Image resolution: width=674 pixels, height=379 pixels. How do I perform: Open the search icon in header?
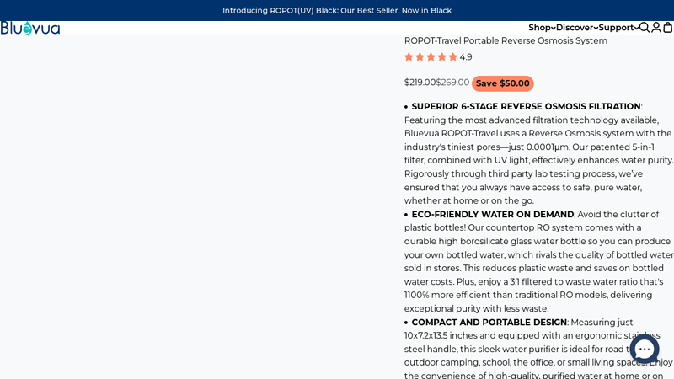[645, 28]
